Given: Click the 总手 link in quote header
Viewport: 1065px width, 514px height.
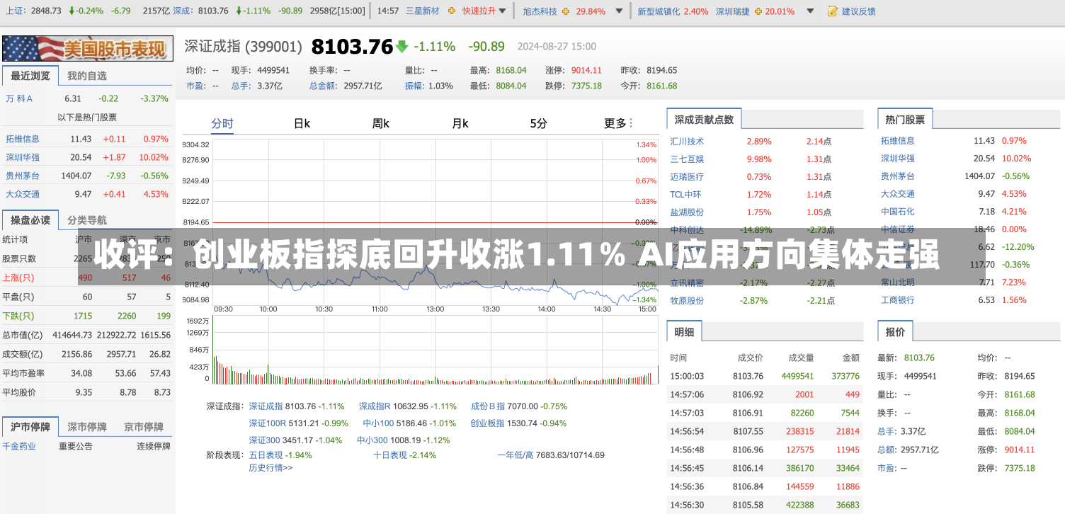Looking at the screenshot, I should point(241,86).
